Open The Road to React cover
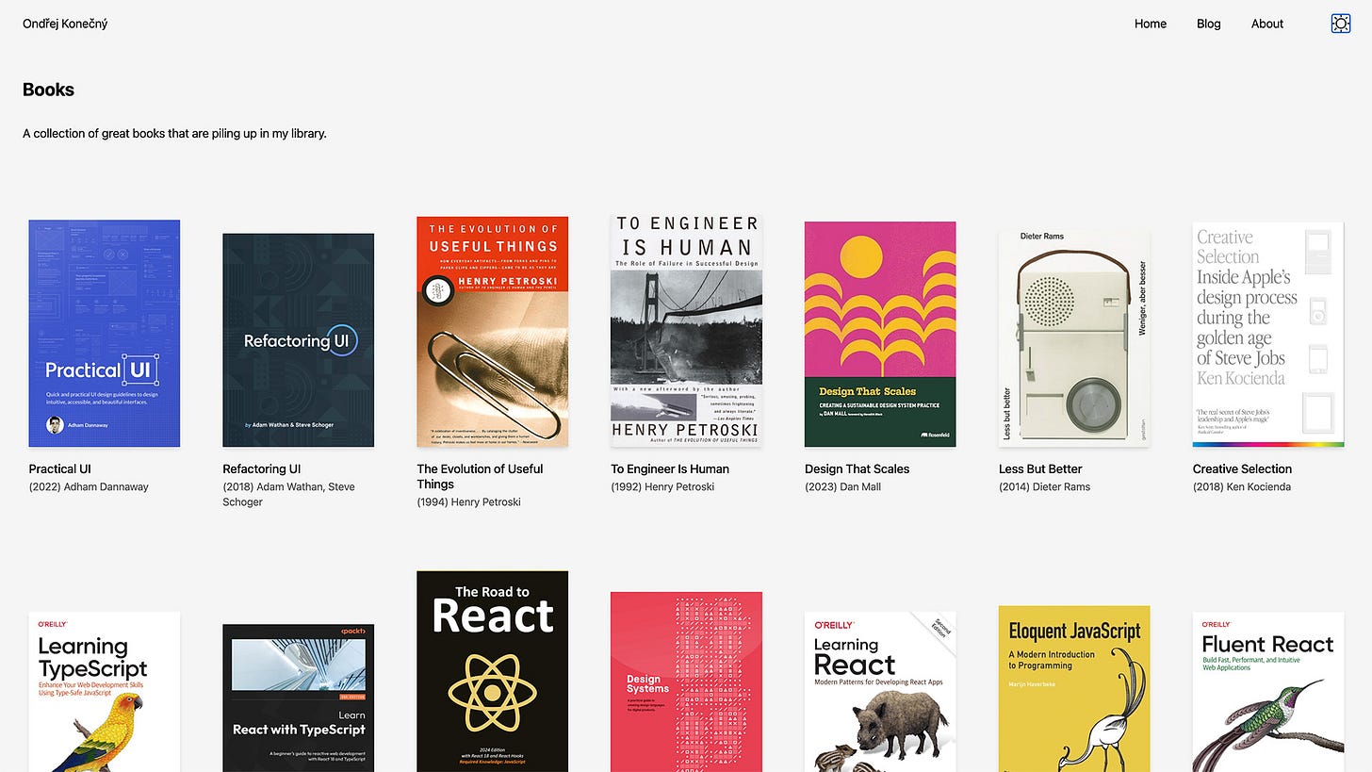The width and height of the screenshot is (1372, 772). [493, 671]
